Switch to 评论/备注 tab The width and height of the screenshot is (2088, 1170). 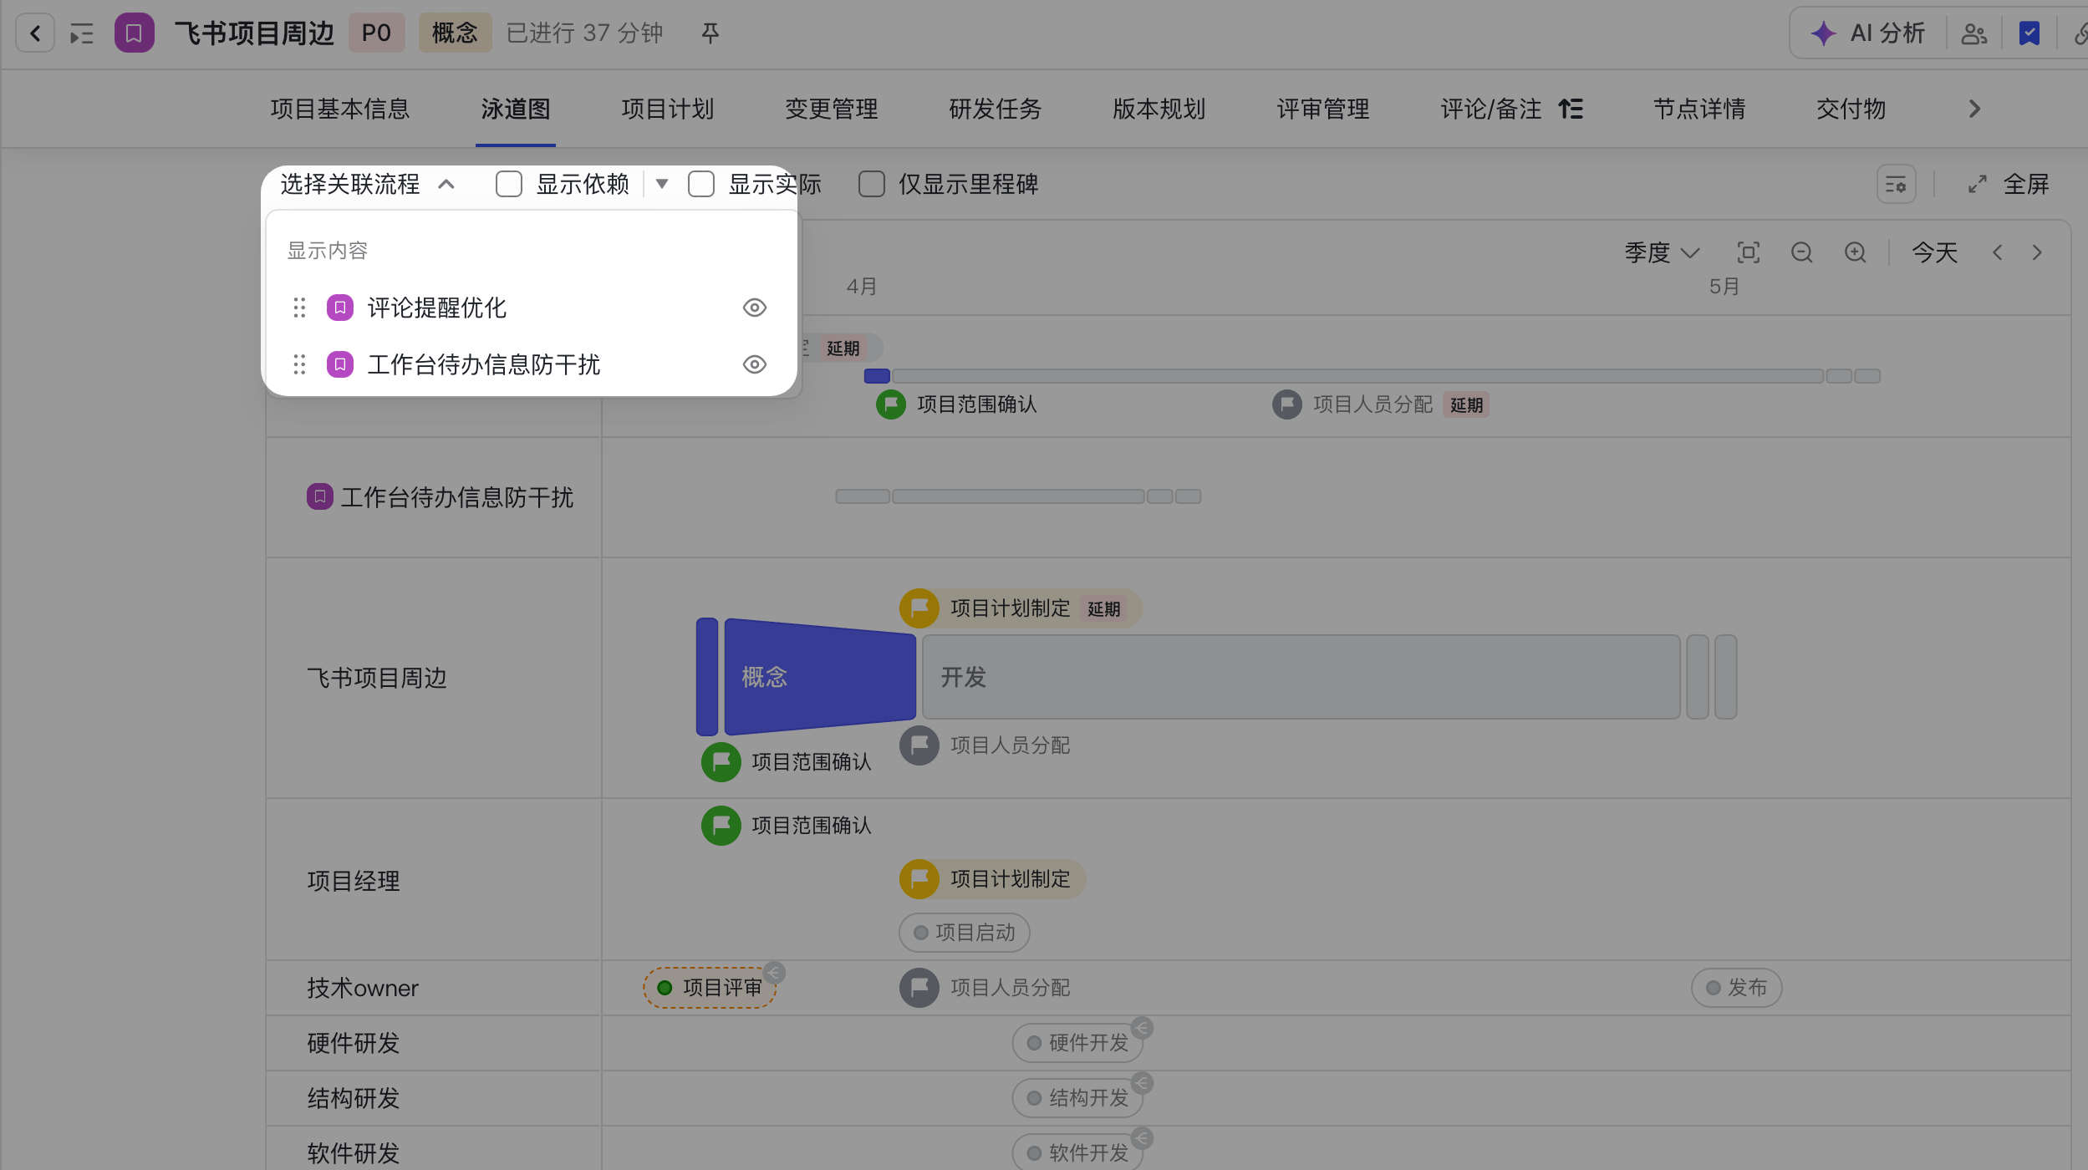(1491, 109)
